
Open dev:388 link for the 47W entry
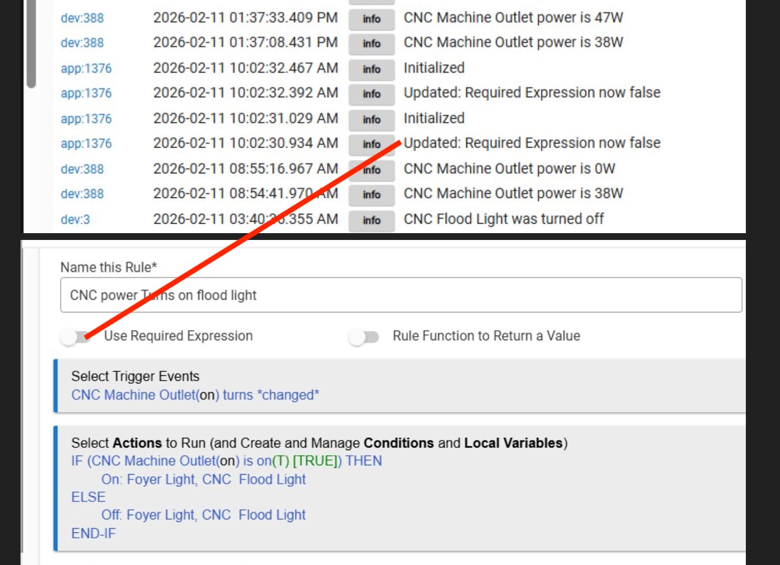(83, 18)
